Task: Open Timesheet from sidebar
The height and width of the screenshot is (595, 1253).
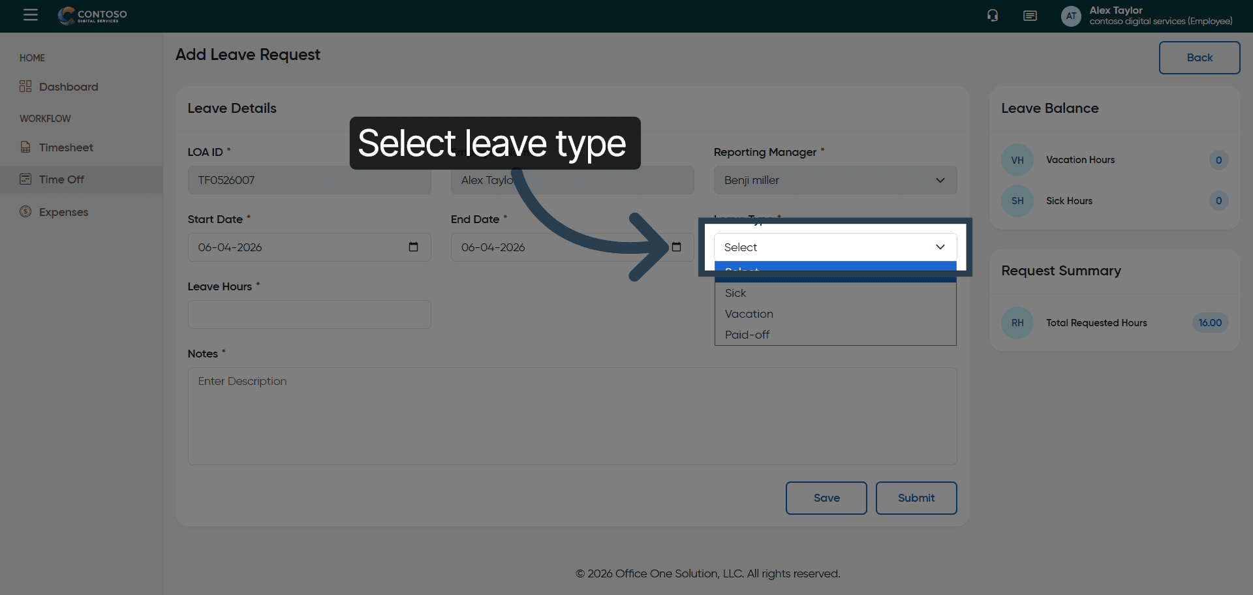Action: point(65,147)
